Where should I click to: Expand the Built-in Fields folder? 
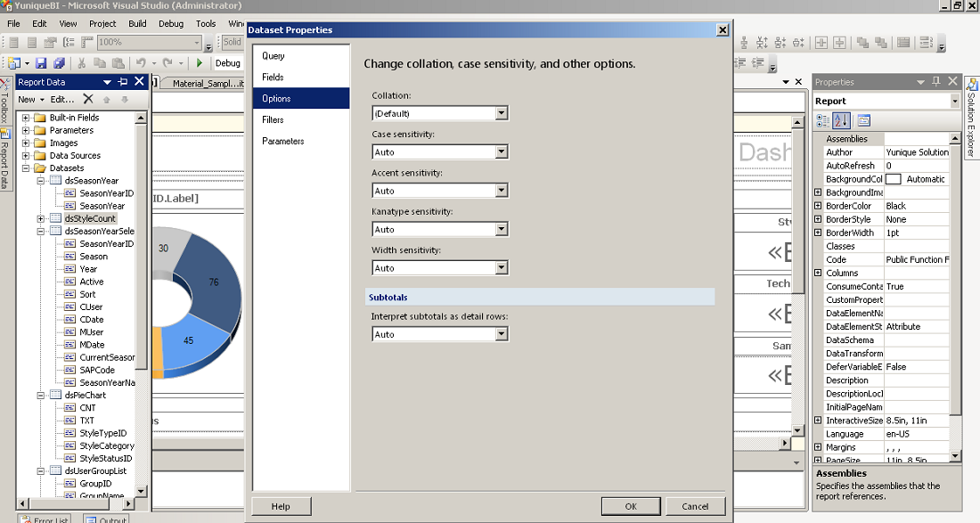(26, 118)
